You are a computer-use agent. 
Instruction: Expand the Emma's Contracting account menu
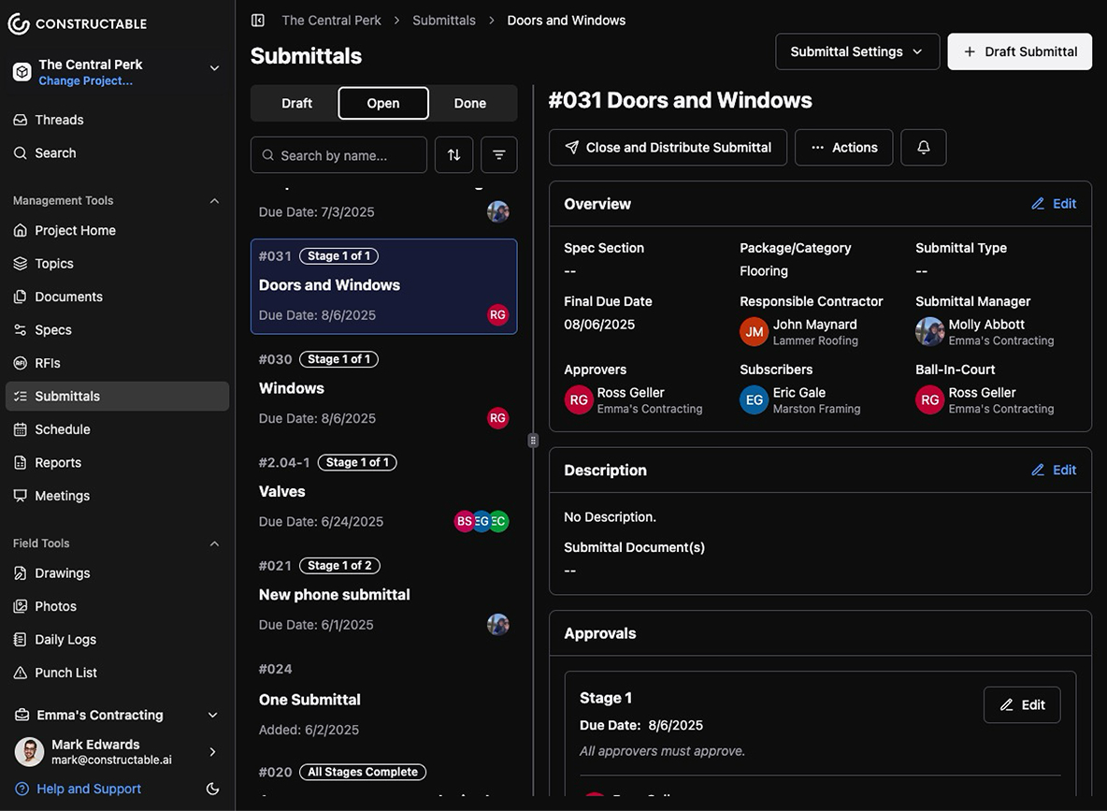coord(212,715)
